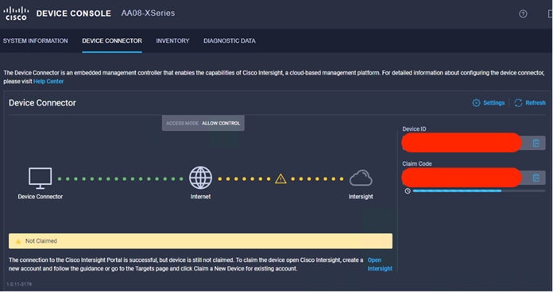Click the Open Intersight link
Image resolution: width=553 pixels, height=292 pixels.
tap(380, 264)
